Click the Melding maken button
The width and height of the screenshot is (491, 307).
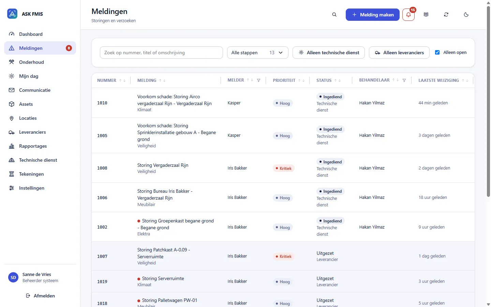[372, 15]
